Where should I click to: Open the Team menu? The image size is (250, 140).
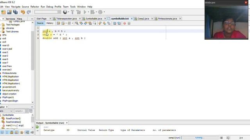tap(66, 7)
